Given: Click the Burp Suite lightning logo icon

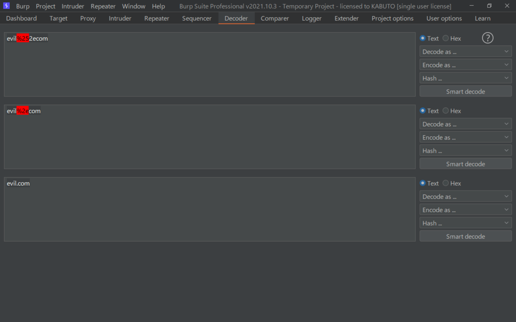Looking at the screenshot, I should pos(6,6).
